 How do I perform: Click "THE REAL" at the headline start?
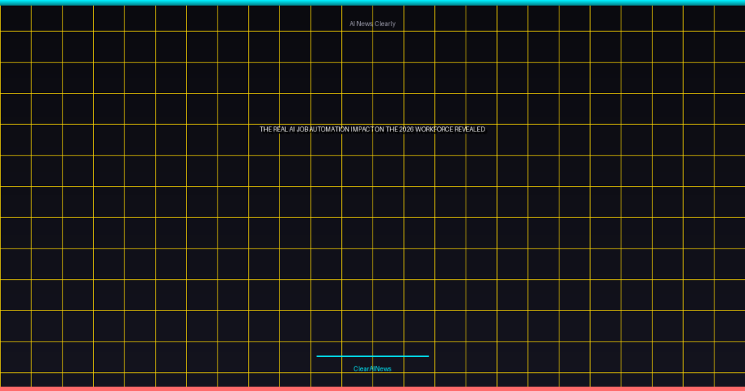tap(274, 129)
